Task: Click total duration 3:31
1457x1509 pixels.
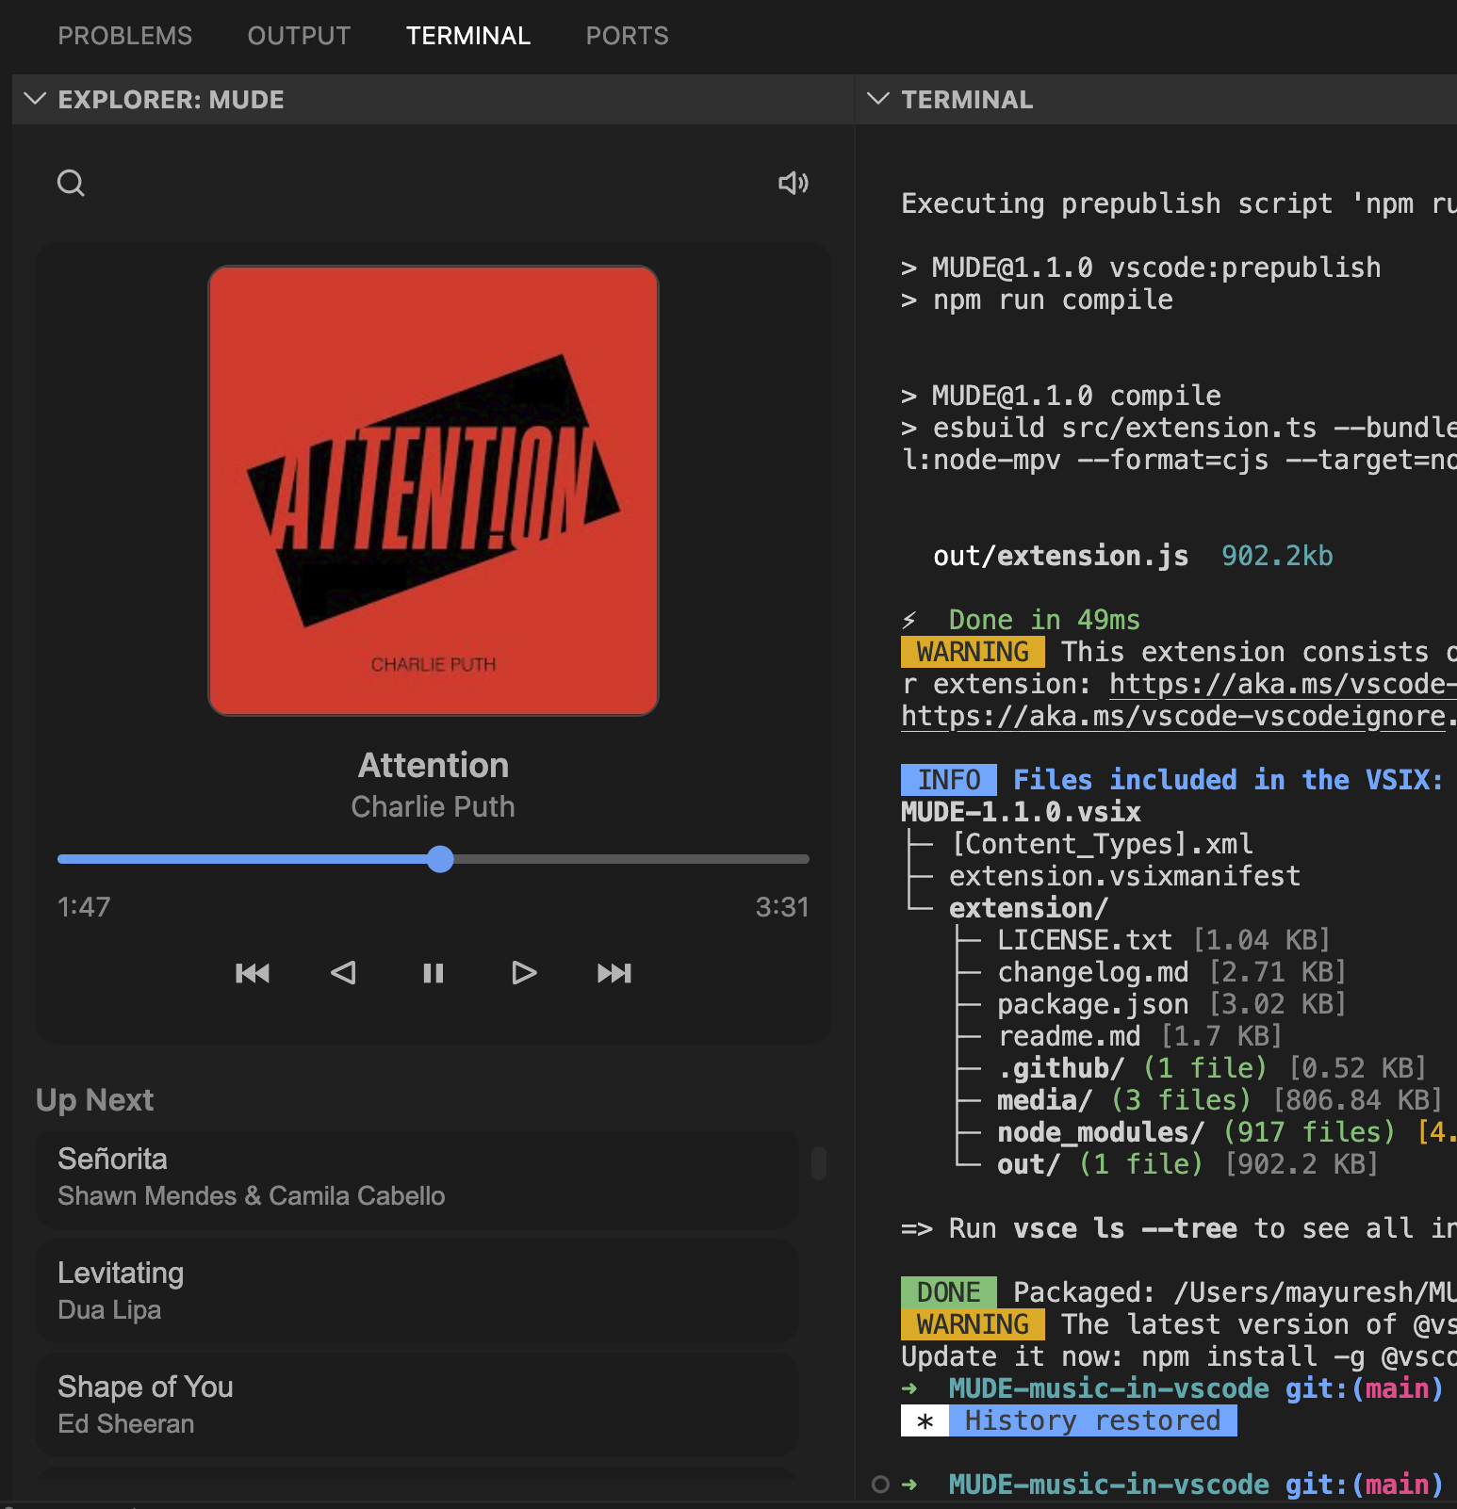Action: point(782,907)
